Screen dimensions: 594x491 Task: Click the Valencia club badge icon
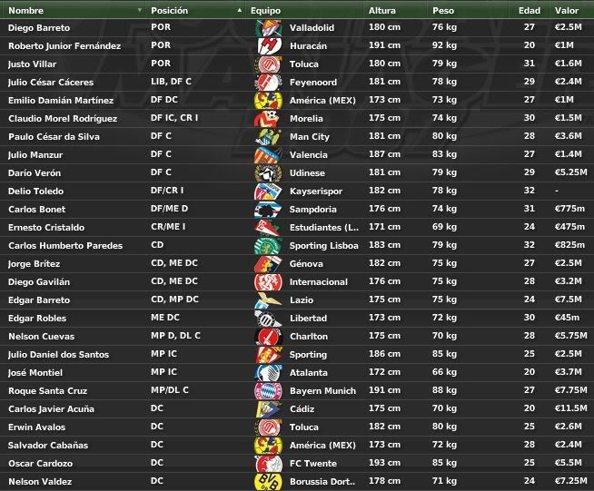point(268,155)
